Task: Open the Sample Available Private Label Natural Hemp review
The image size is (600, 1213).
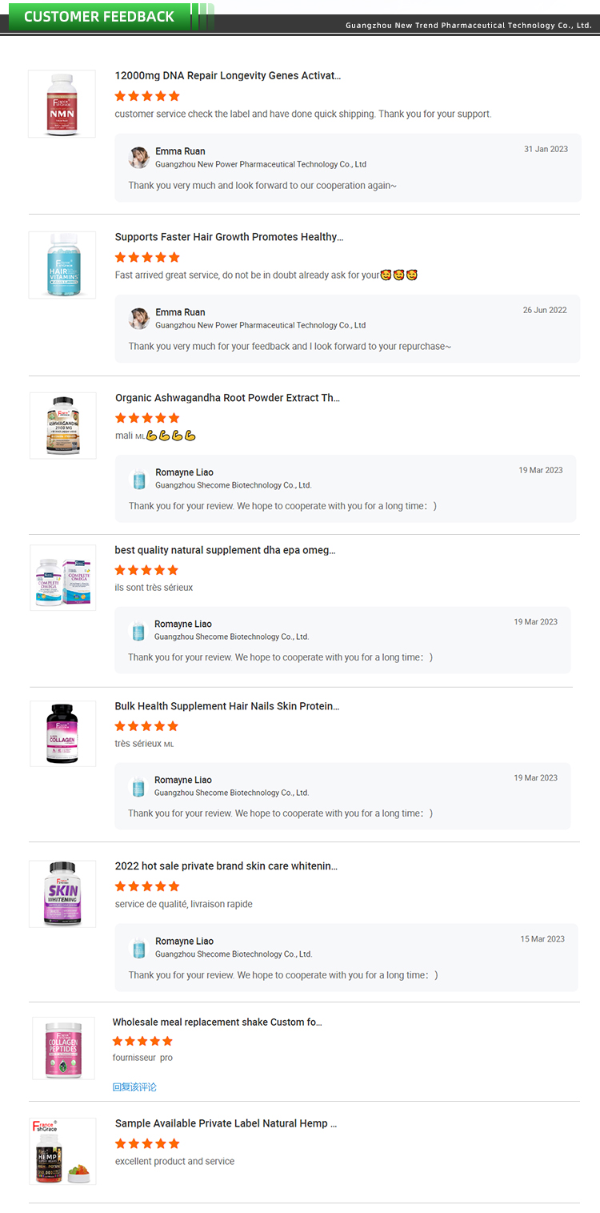Action: (x=226, y=1123)
